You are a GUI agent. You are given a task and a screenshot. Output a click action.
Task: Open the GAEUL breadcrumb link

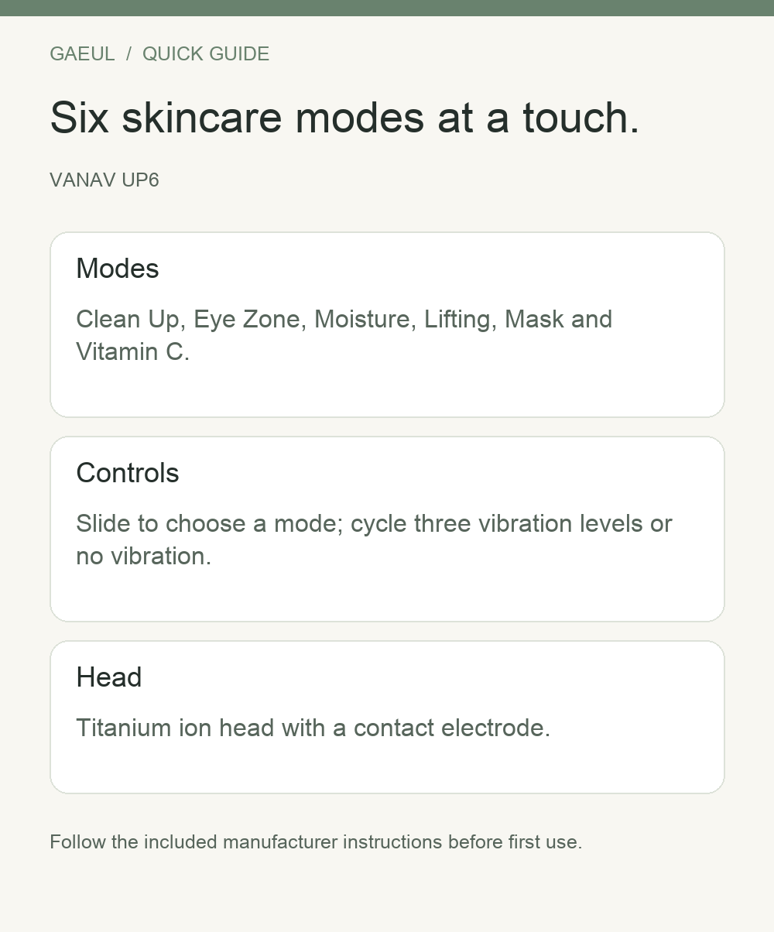pyautogui.click(x=82, y=54)
